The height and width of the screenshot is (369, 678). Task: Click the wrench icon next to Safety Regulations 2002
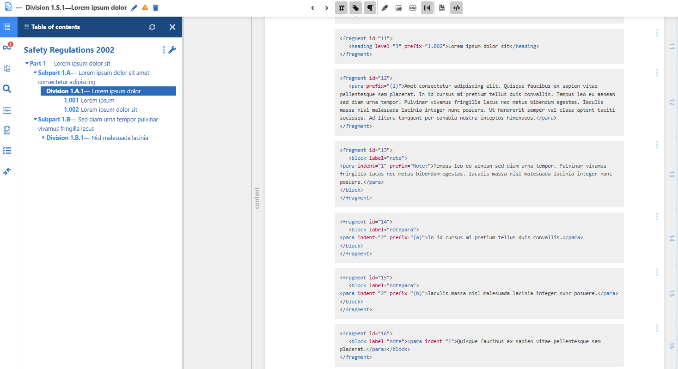(172, 50)
